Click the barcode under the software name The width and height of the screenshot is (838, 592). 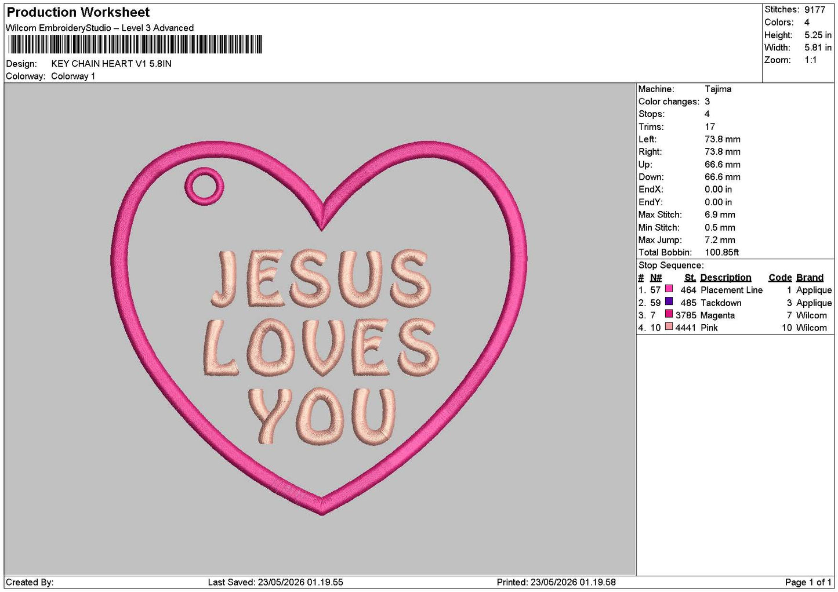(x=135, y=45)
